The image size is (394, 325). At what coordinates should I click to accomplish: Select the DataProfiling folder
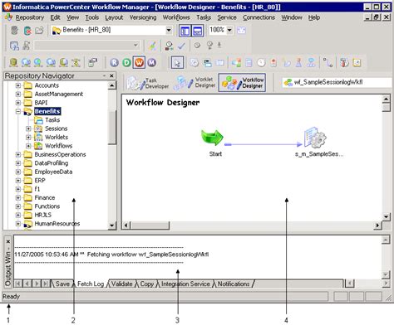point(51,163)
